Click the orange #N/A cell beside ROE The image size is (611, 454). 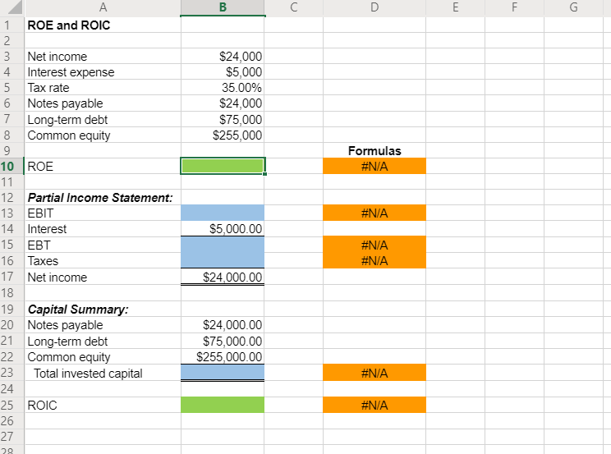tap(374, 166)
